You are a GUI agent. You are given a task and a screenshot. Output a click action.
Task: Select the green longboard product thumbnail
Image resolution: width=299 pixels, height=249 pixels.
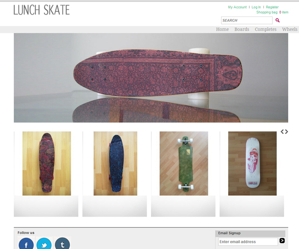tap(184, 163)
